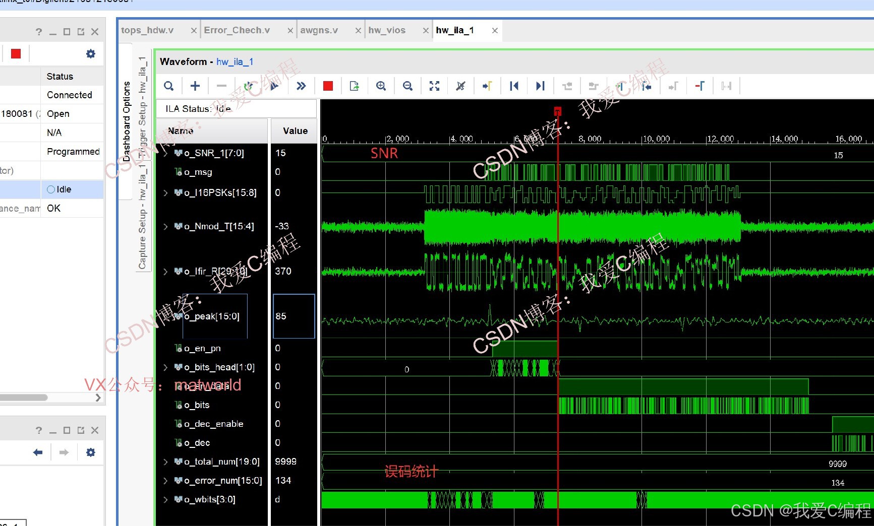This screenshot has height=526, width=874.
Task: Delete marker red icon
Action: [700, 86]
